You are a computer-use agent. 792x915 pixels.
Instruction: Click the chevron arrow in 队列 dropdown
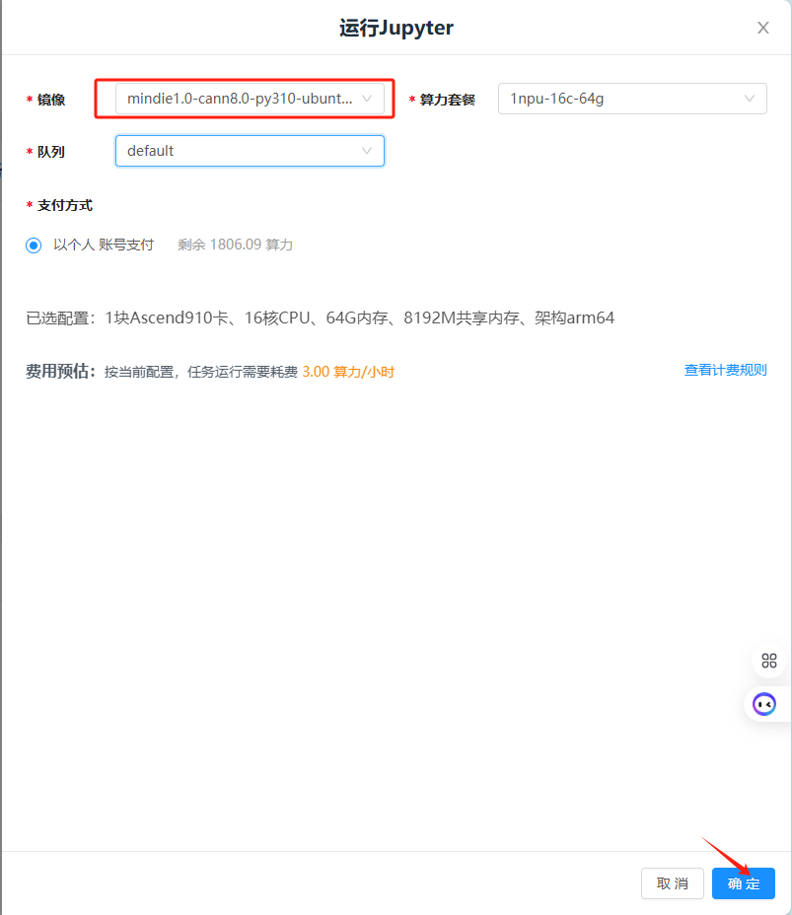(x=367, y=151)
